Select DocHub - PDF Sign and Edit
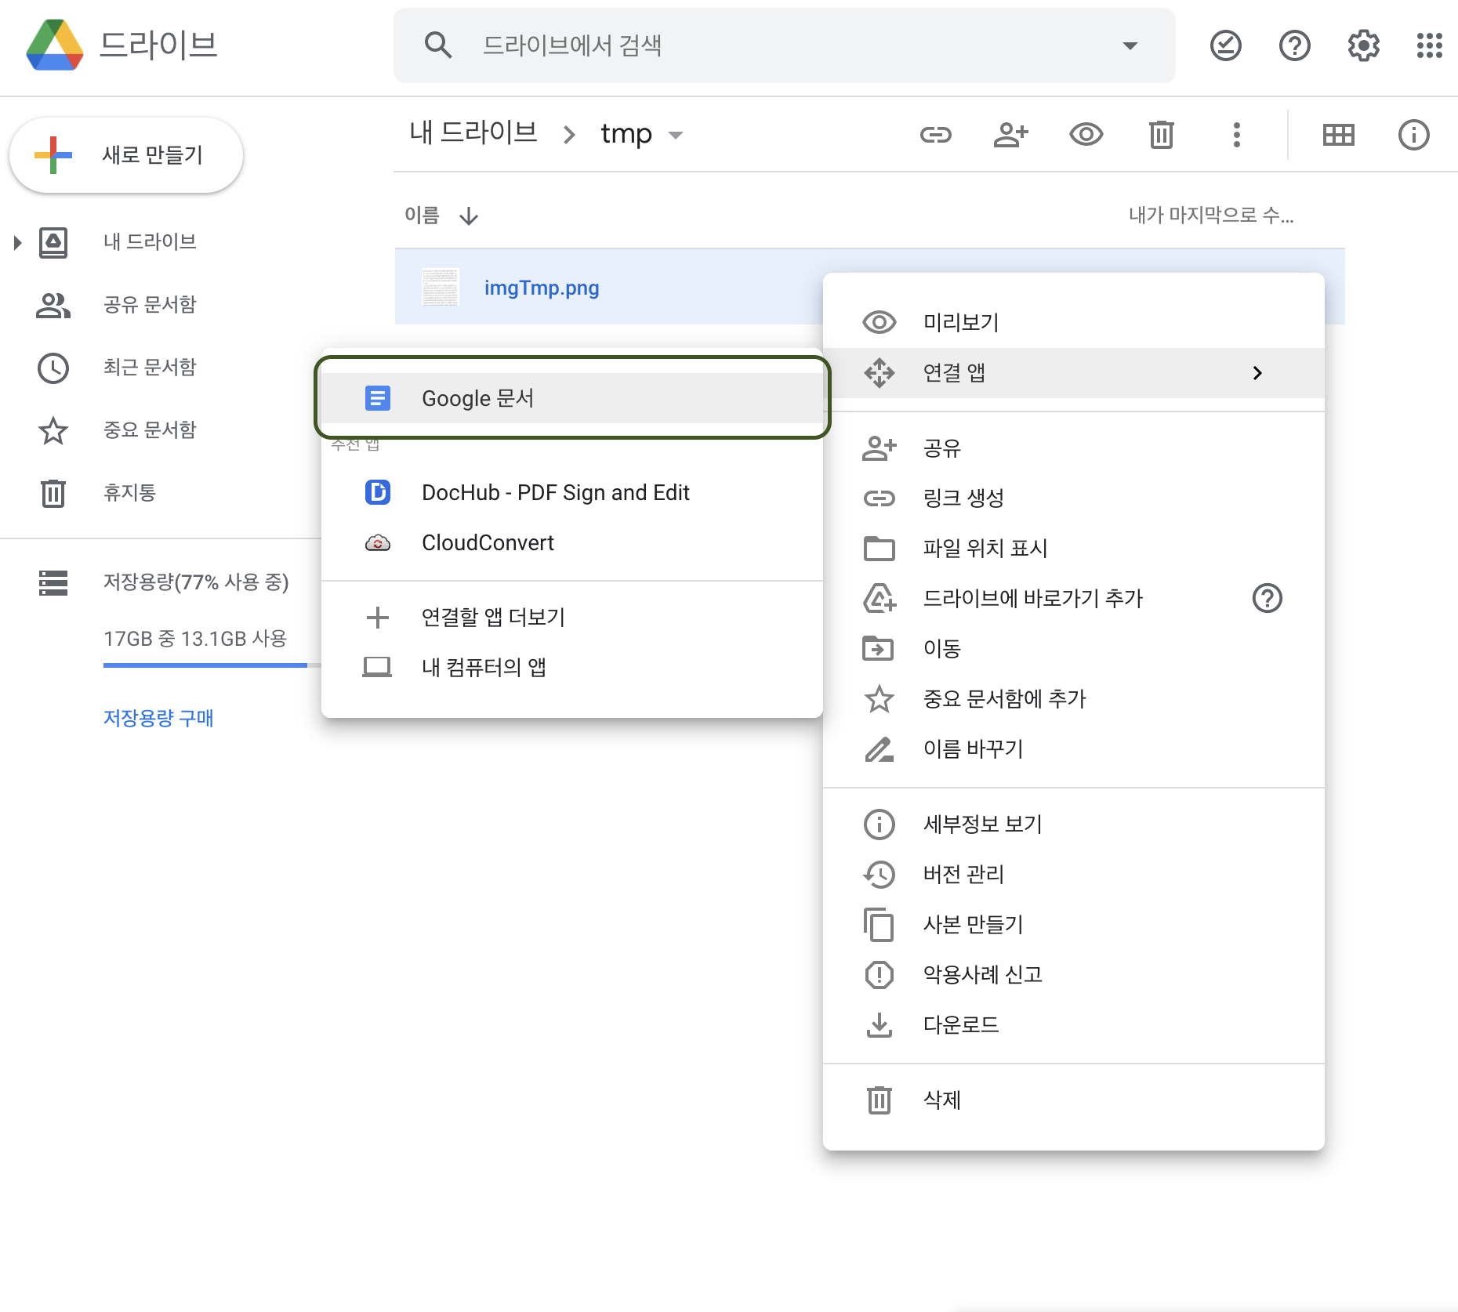Screen dimensions: 1458x1312 [572, 492]
